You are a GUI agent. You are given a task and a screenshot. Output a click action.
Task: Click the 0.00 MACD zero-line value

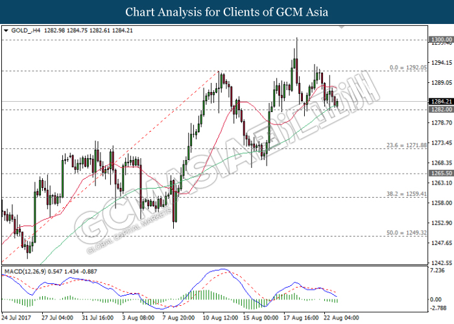(436, 299)
